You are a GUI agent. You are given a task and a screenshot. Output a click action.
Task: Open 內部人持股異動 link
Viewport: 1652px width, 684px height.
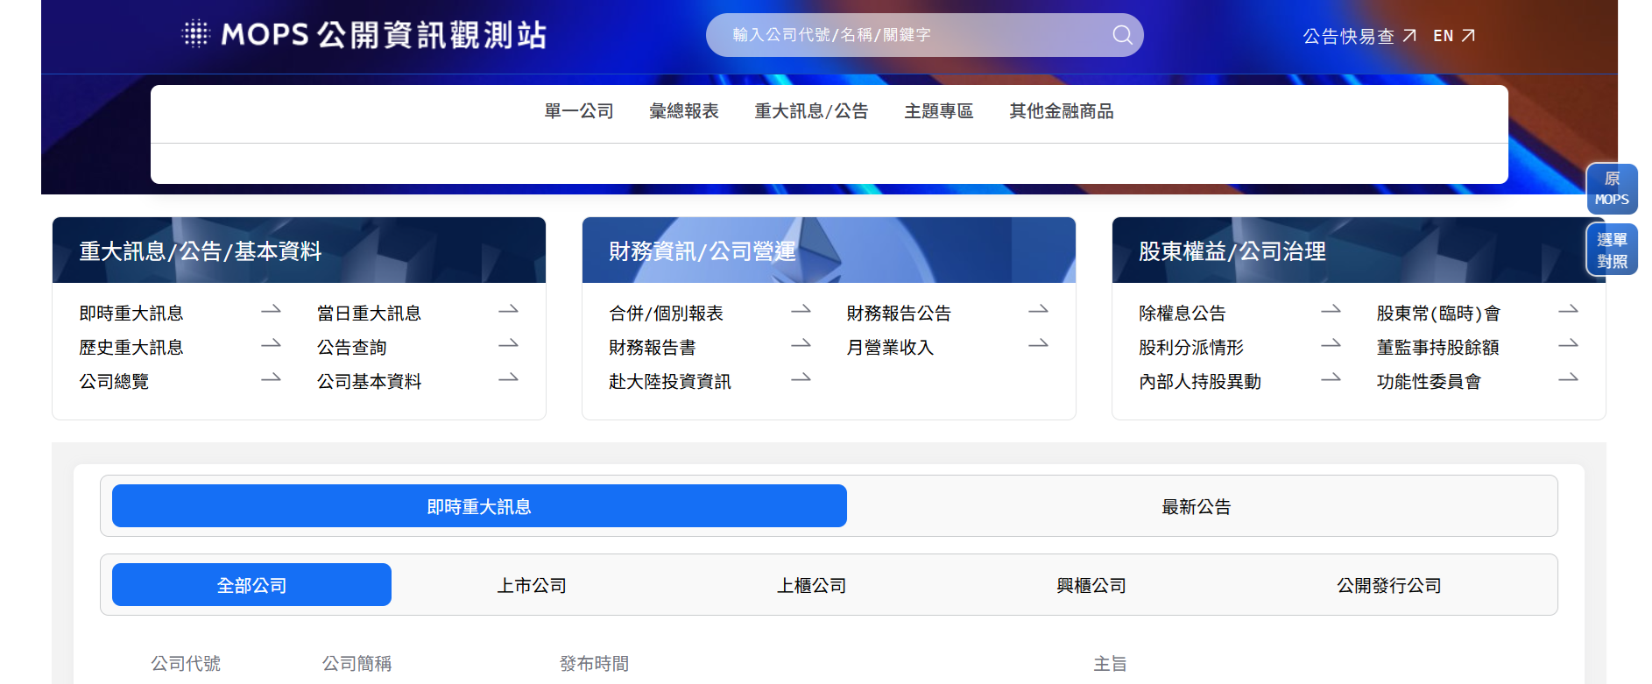point(1200,382)
